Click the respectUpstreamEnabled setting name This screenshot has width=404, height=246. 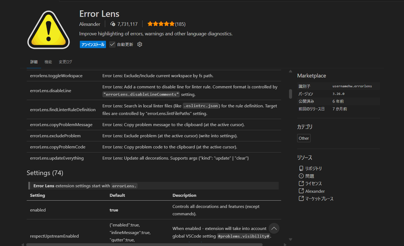click(54, 236)
